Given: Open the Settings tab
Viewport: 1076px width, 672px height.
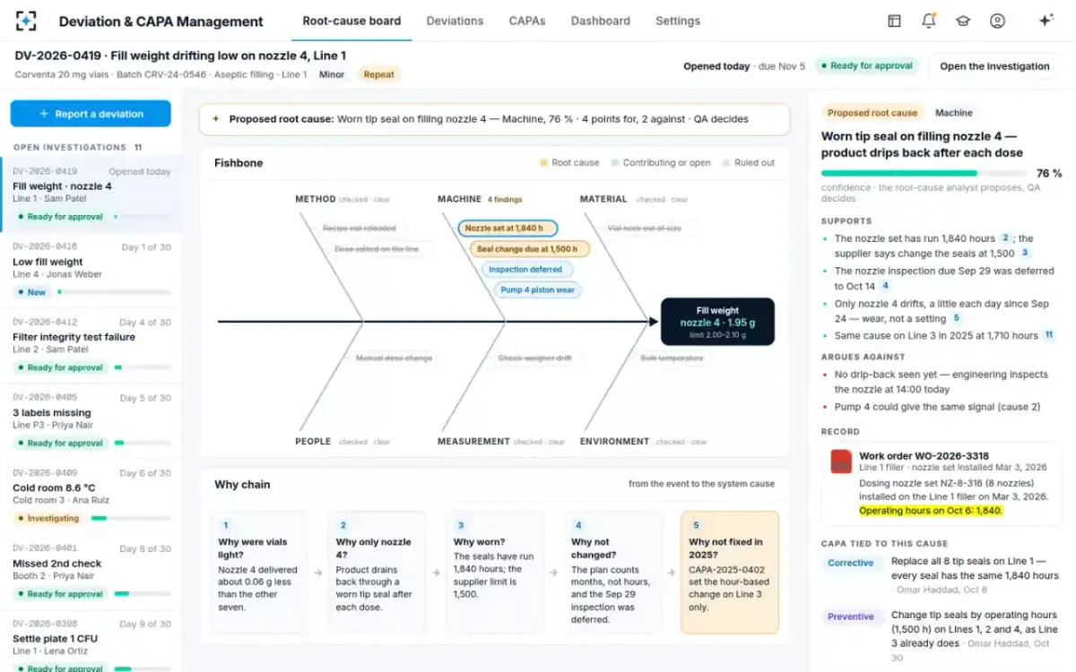Looking at the screenshot, I should tap(678, 21).
